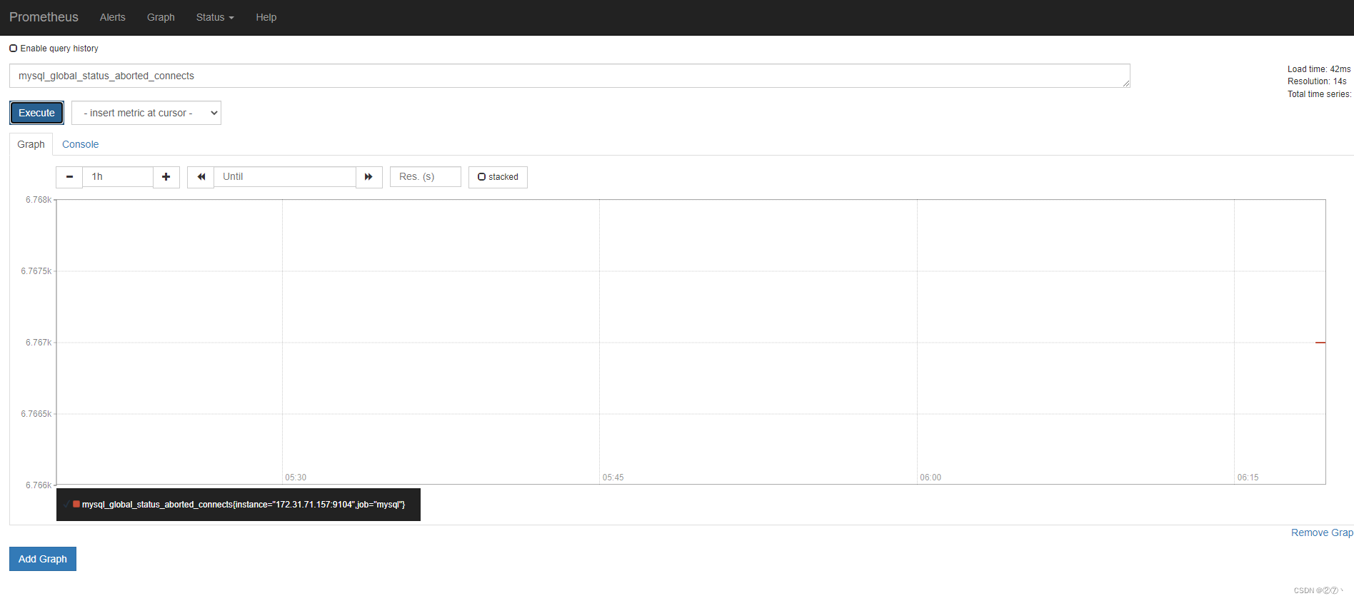Enable query history checkbox
Image resolution: width=1354 pixels, height=601 pixels.
tap(13, 49)
